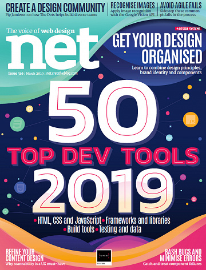Click the large 2019 numerals
Image resolution: width=206 pixels, height=270 pixels.
click(x=103, y=191)
